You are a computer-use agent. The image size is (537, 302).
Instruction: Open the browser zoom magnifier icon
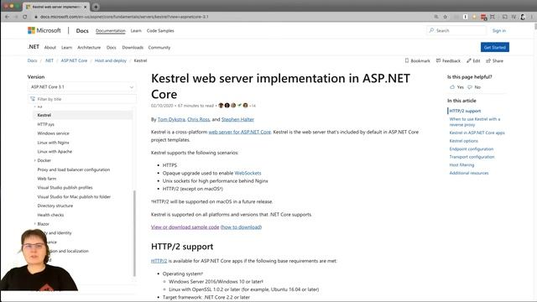point(436,17)
